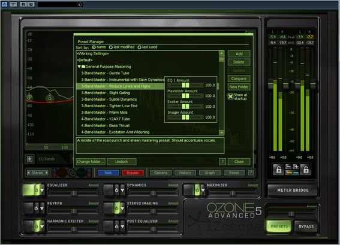Click the Stereo selector right arrow
The width and height of the screenshot is (340, 245).
pyautogui.click(x=46, y=173)
